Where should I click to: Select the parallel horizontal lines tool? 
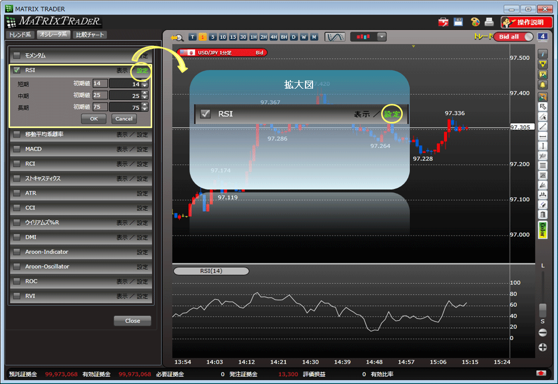[x=543, y=165]
